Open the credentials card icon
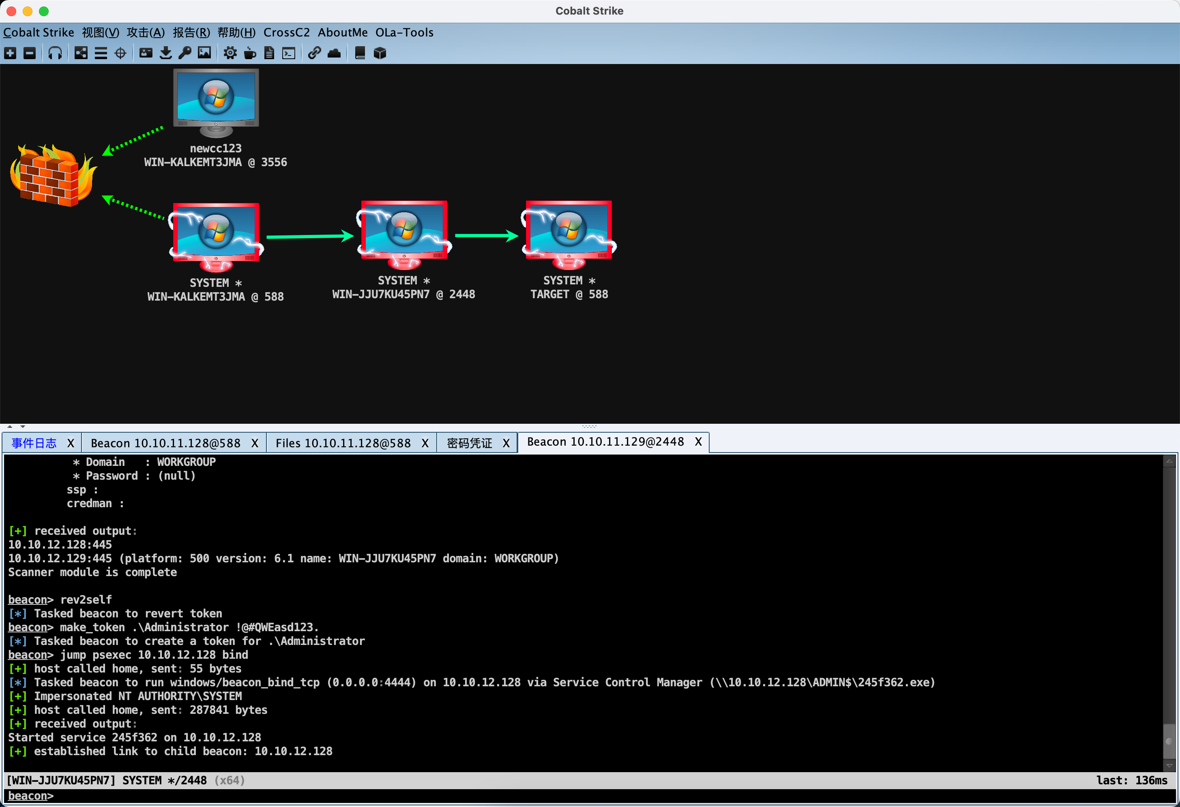This screenshot has height=807, width=1180. click(146, 53)
